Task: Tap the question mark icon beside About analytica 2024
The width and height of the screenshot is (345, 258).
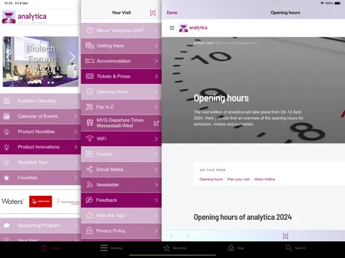Action: click(x=89, y=30)
